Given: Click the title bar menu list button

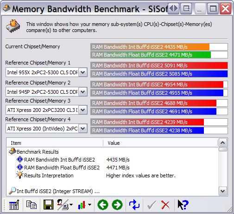Looking at the screenshot, I should [x=186, y=8].
